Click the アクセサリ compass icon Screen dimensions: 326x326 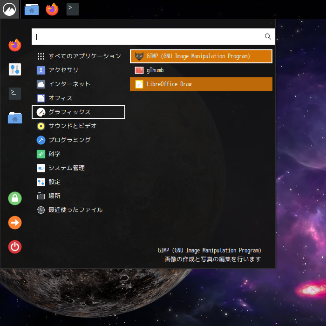tap(41, 70)
